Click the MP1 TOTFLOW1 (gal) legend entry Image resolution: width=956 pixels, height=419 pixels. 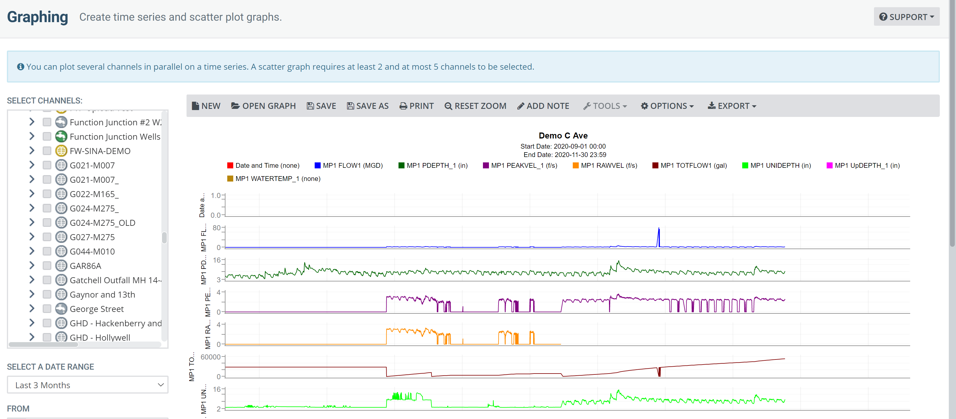tap(690, 165)
